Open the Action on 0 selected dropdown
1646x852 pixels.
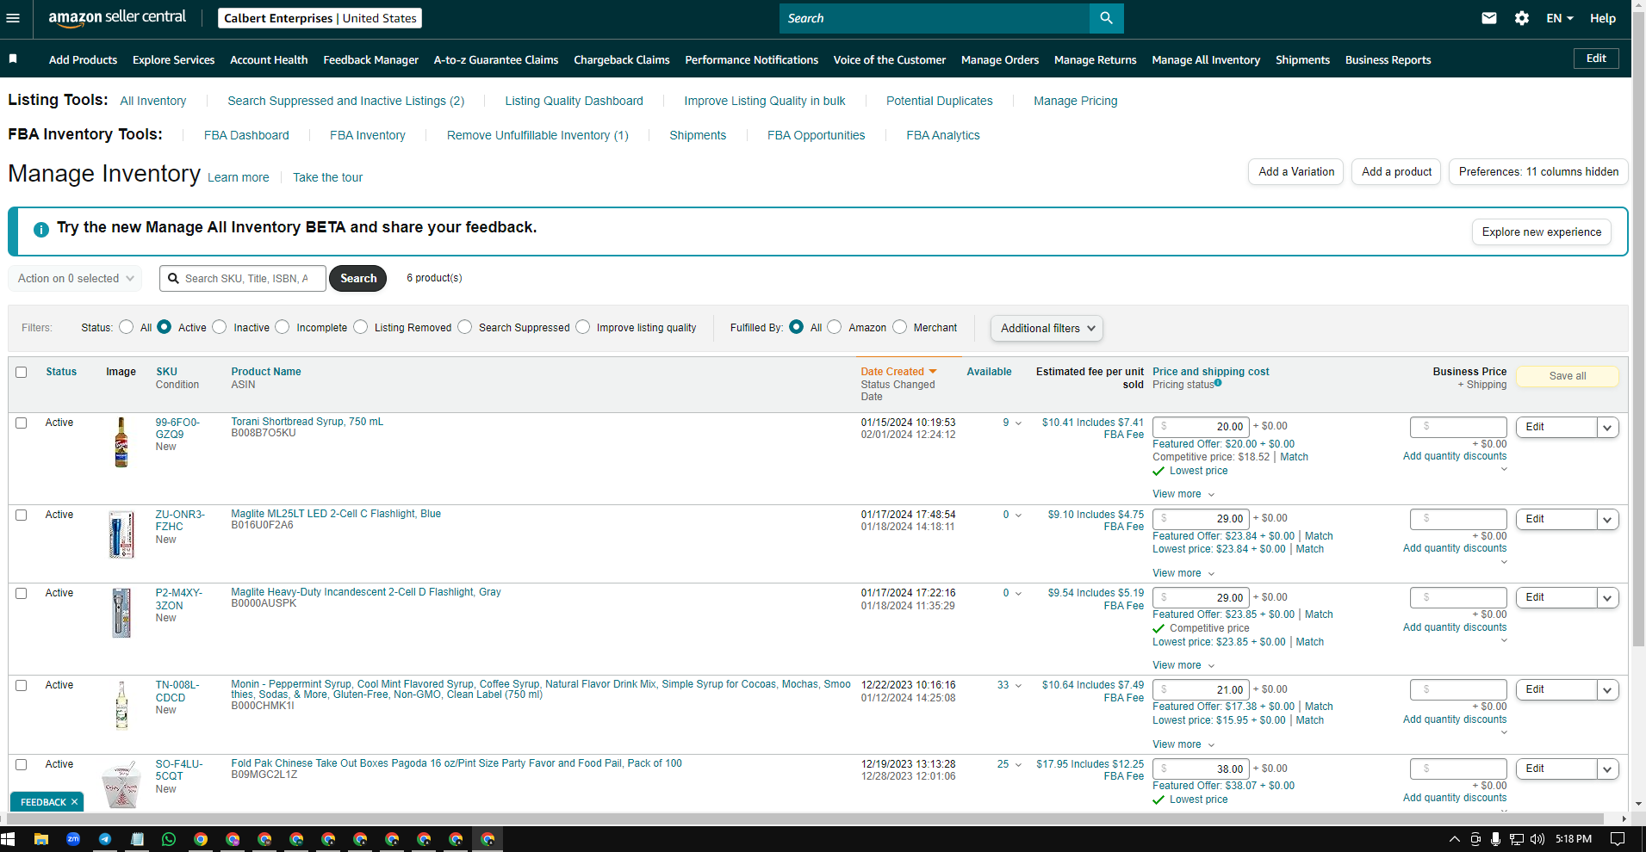tap(75, 279)
